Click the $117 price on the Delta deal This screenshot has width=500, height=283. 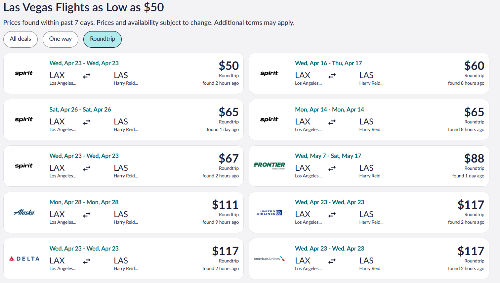point(225,251)
